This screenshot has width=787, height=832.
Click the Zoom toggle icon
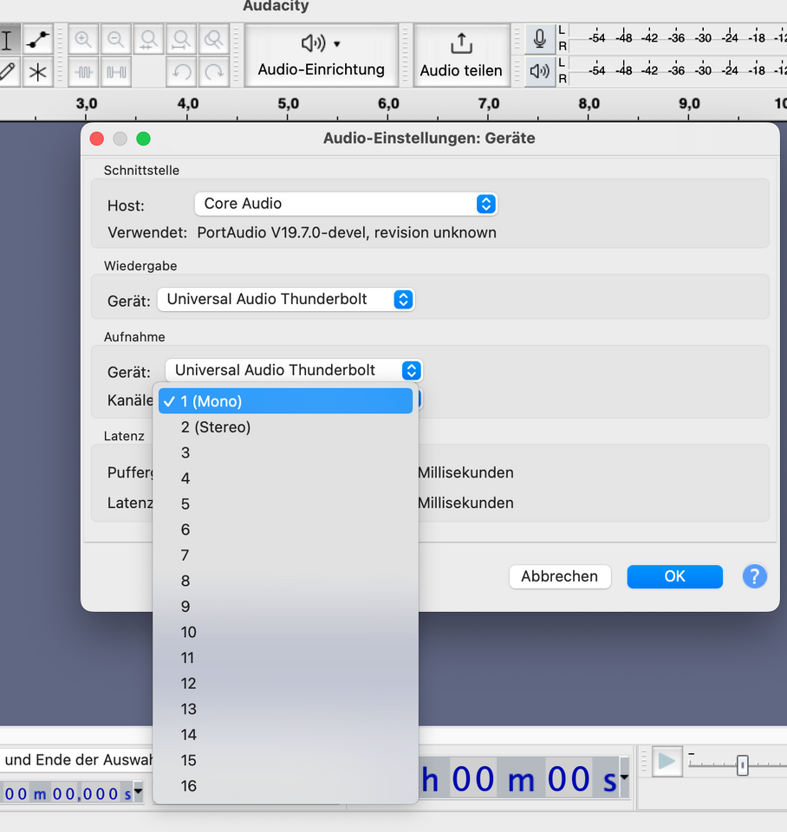coord(214,40)
